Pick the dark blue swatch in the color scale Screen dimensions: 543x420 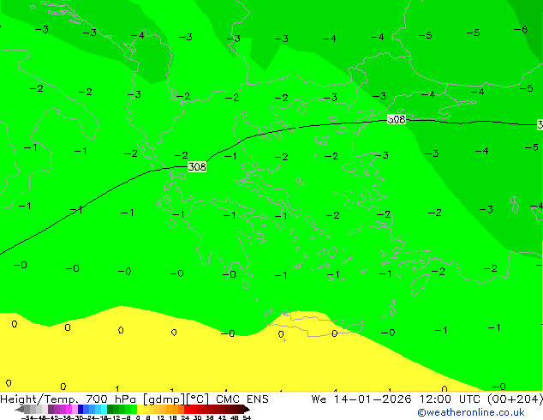point(81,410)
